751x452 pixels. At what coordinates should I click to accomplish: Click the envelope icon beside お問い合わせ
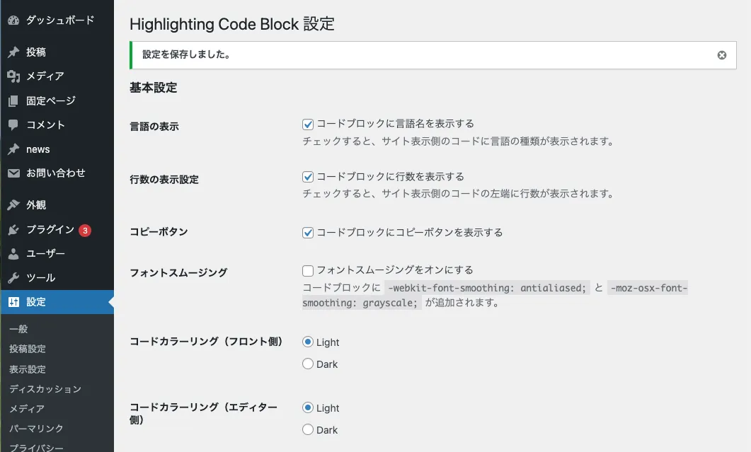(13, 173)
